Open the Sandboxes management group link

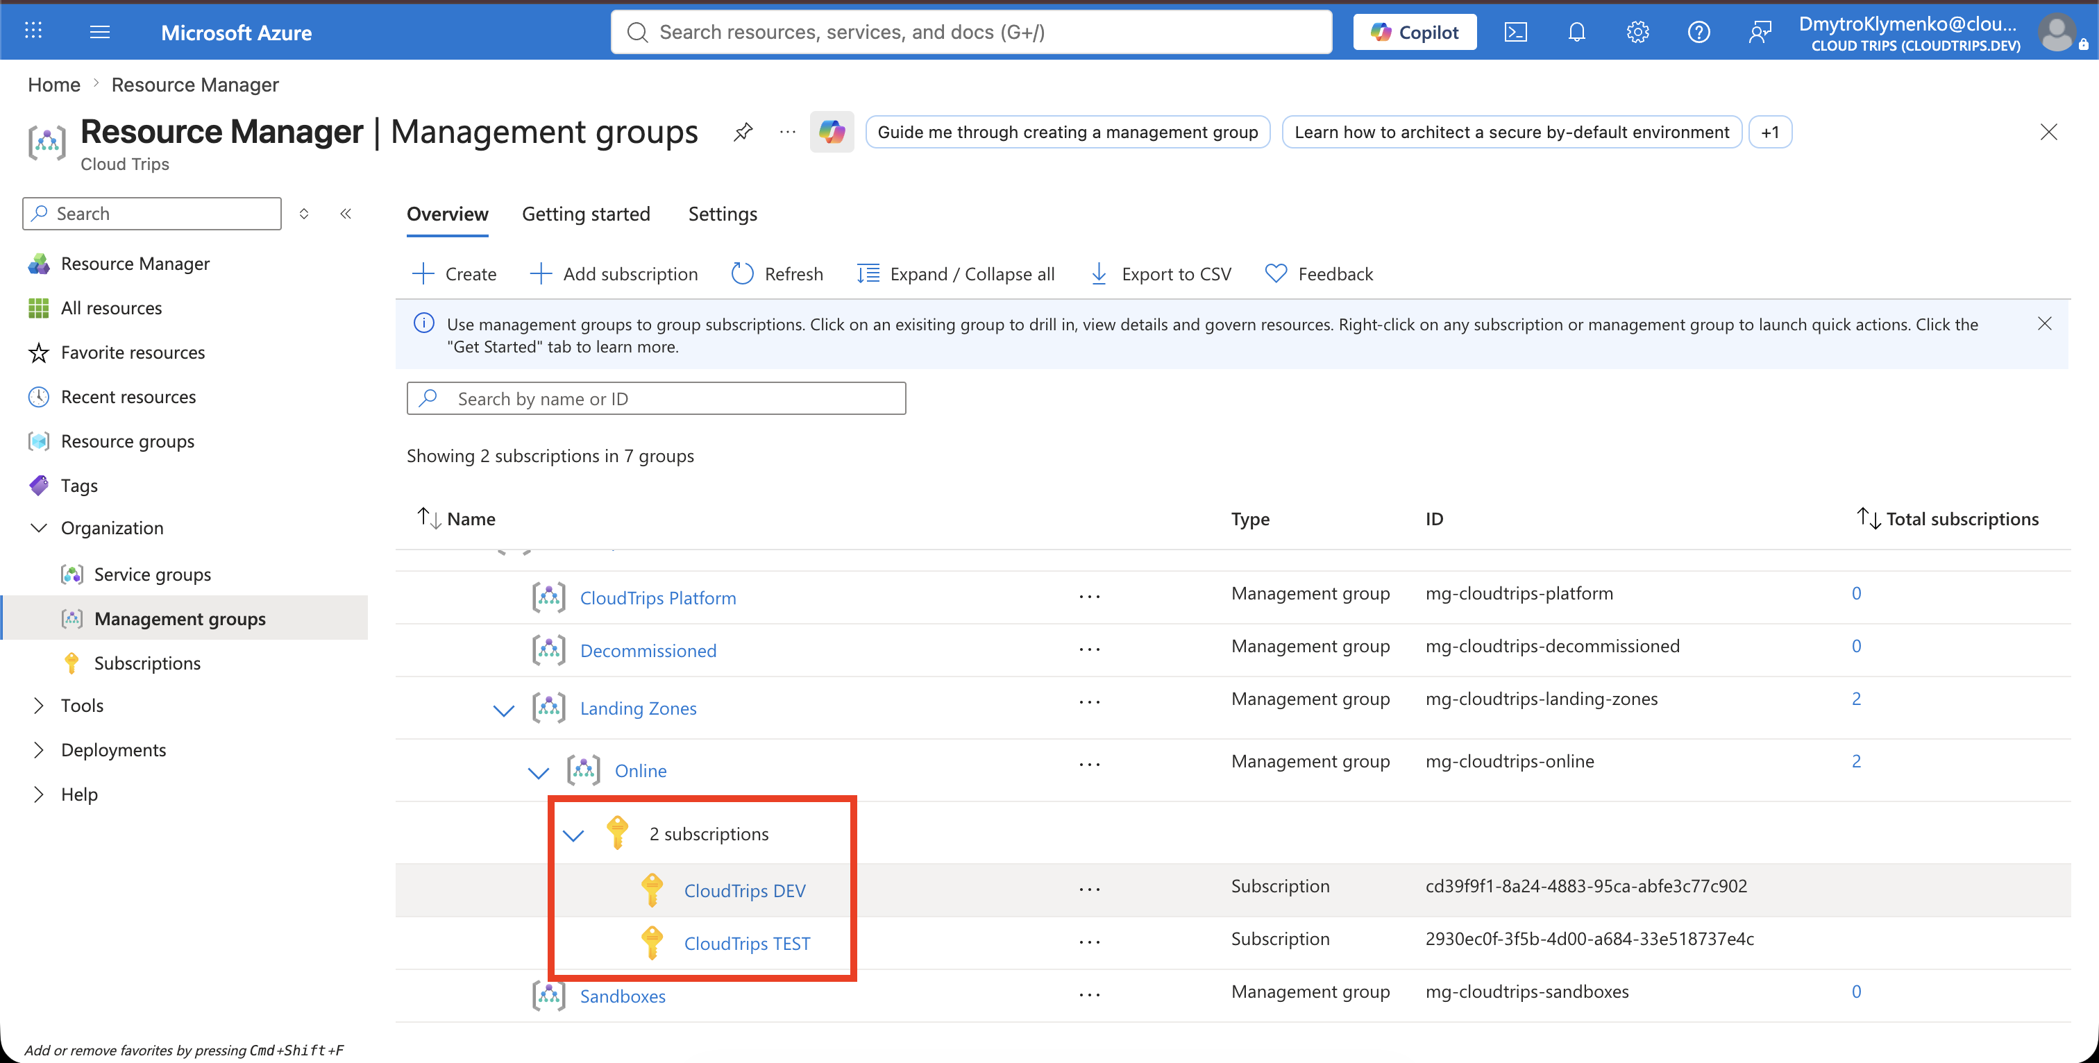pos(623,996)
